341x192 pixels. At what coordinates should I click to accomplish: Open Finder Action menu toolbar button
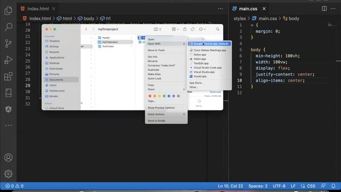point(202,29)
